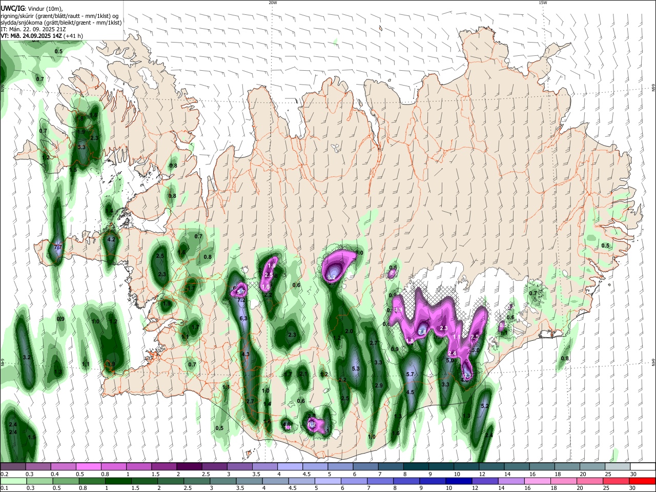Click the dark teal snow swatch at 8
The image size is (656, 492).
tap(416, 466)
